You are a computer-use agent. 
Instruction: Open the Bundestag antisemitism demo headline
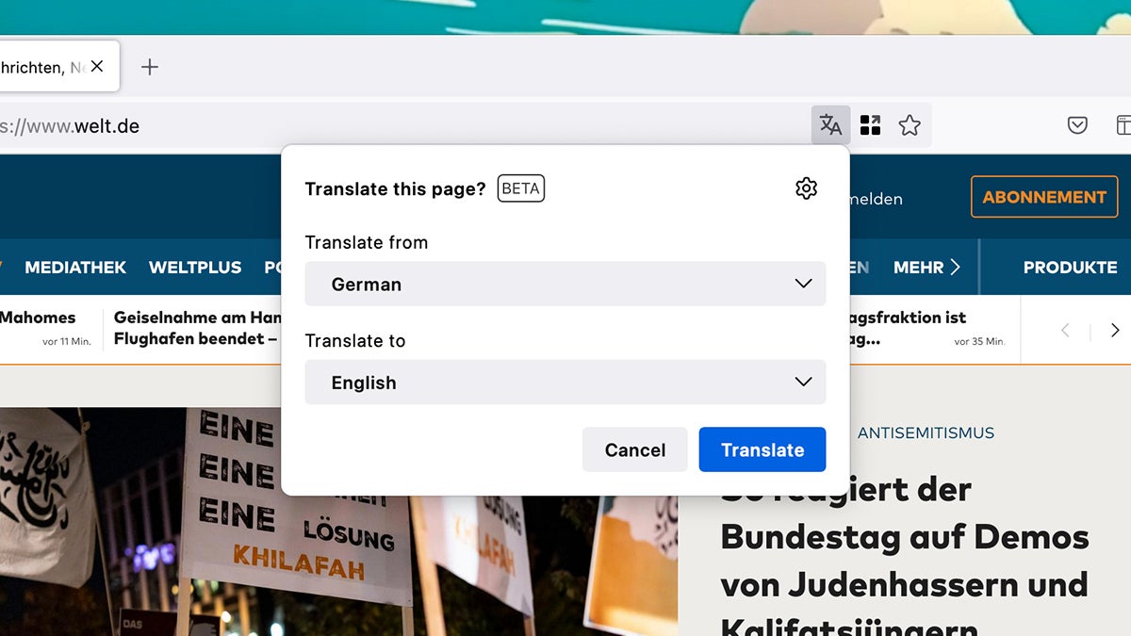903,537
